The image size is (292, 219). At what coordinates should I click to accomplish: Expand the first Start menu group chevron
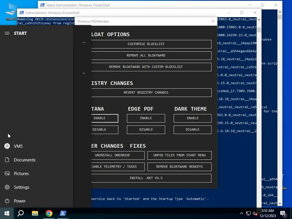pyautogui.click(x=84, y=42)
